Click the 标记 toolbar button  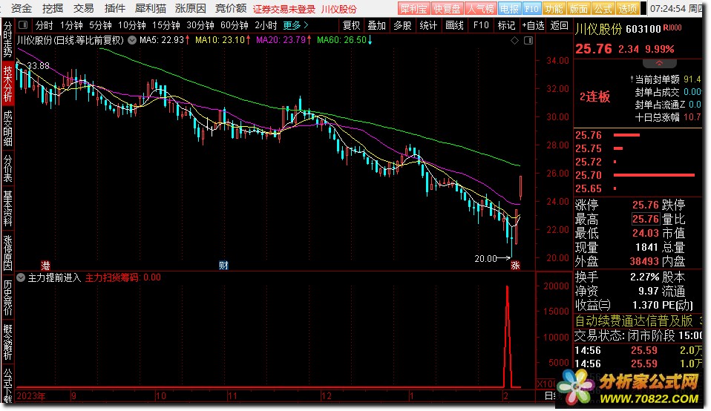(506, 25)
